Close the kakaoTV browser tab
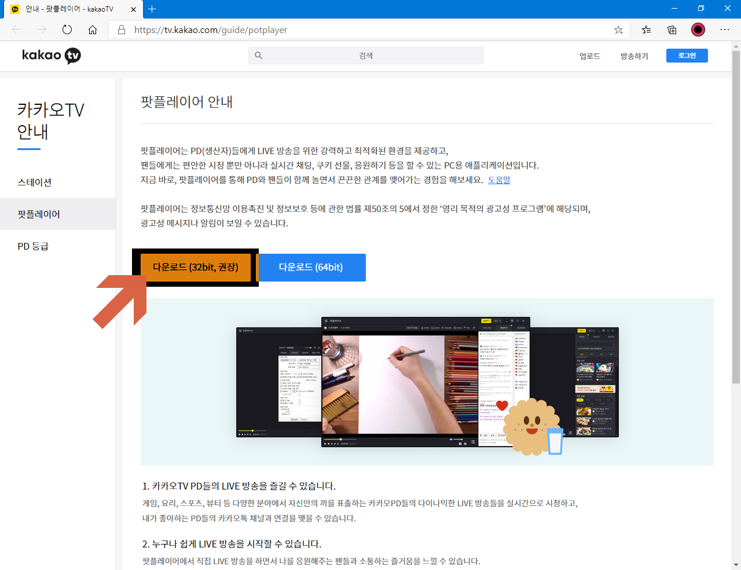 coord(134,9)
